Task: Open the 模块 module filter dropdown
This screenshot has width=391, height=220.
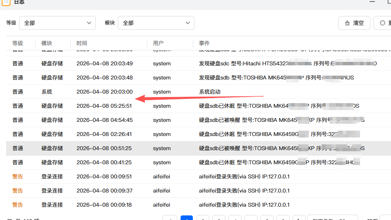Action: pos(156,23)
